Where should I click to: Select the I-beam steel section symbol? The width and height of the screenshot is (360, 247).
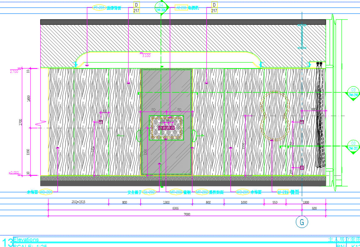click(302, 37)
